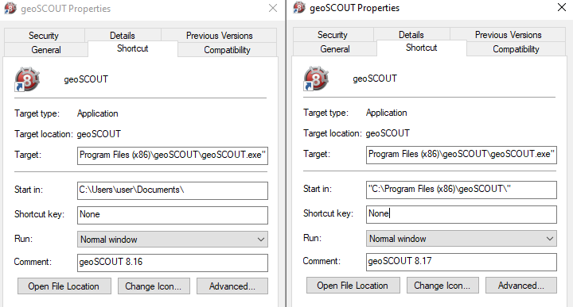Screen dimensions: 573x307
Task: Click Change Icon button in right dialog
Action: click(442, 286)
